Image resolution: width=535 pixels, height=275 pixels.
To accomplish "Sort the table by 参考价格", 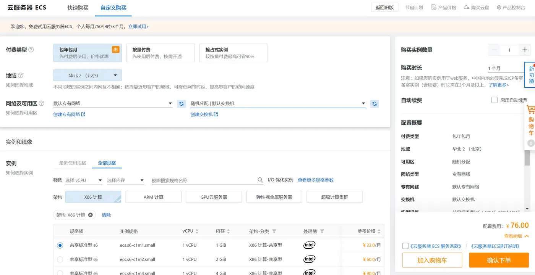I will (x=379, y=231).
